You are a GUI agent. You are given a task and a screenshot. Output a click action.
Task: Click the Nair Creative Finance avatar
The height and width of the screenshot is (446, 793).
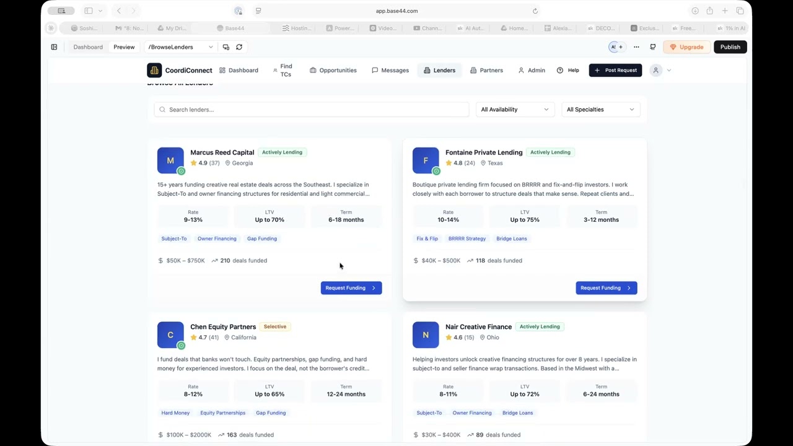coord(426,335)
